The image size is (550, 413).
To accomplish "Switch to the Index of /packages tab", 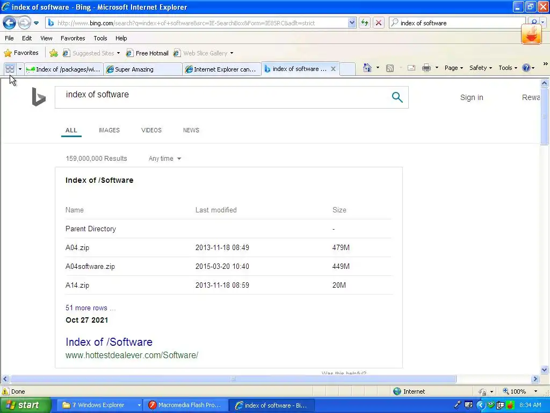I will tap(64, 69).
